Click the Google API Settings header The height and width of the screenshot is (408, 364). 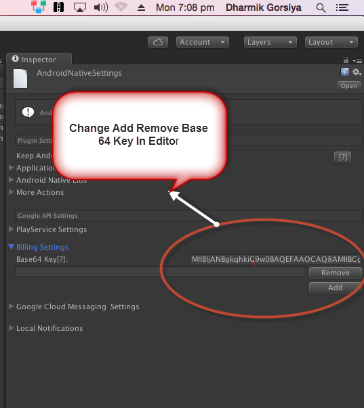[x=188, y=215]
